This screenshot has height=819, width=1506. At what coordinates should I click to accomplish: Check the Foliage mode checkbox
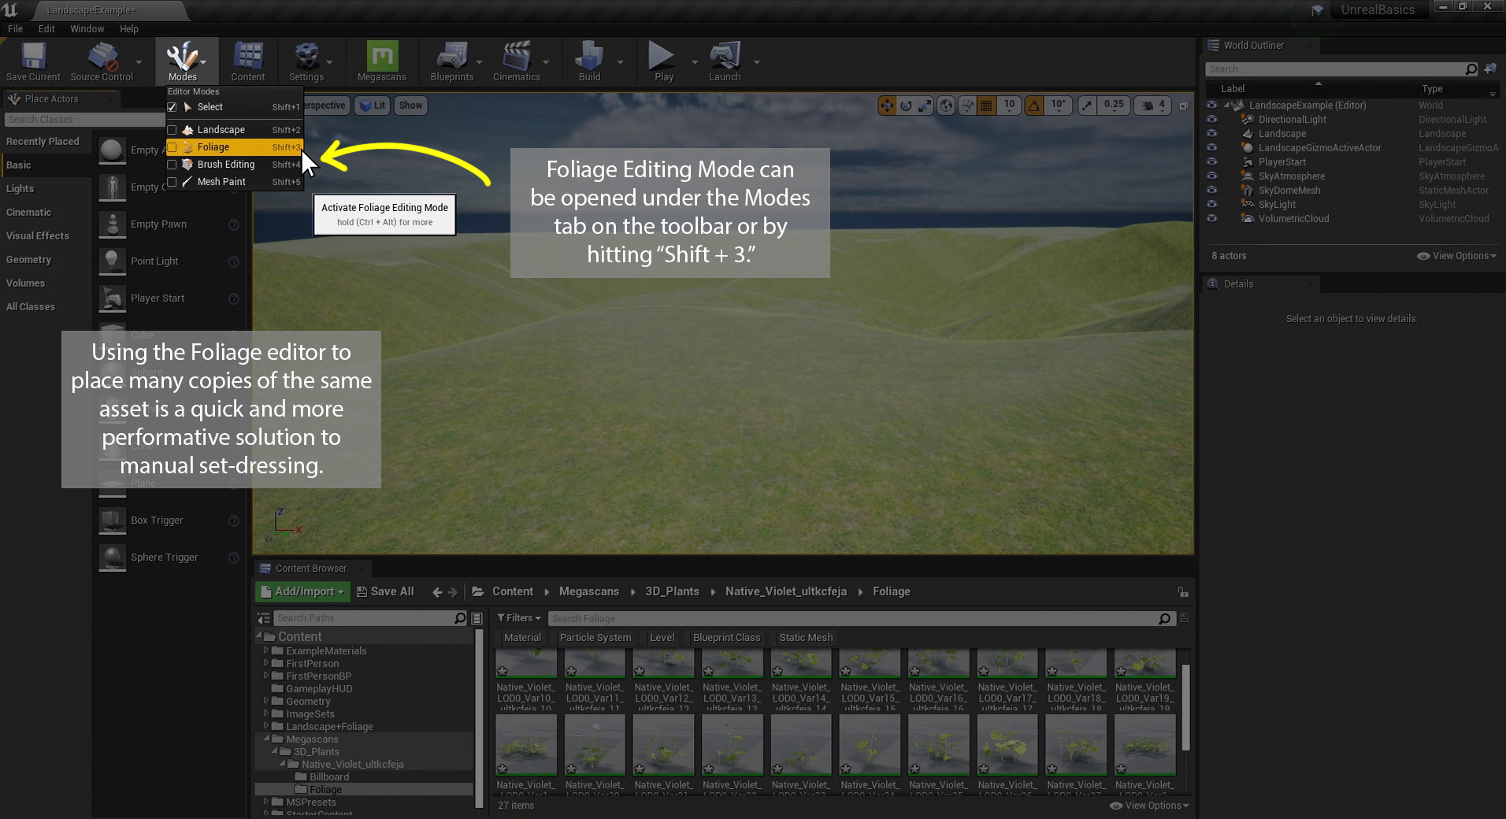[172, 147]
